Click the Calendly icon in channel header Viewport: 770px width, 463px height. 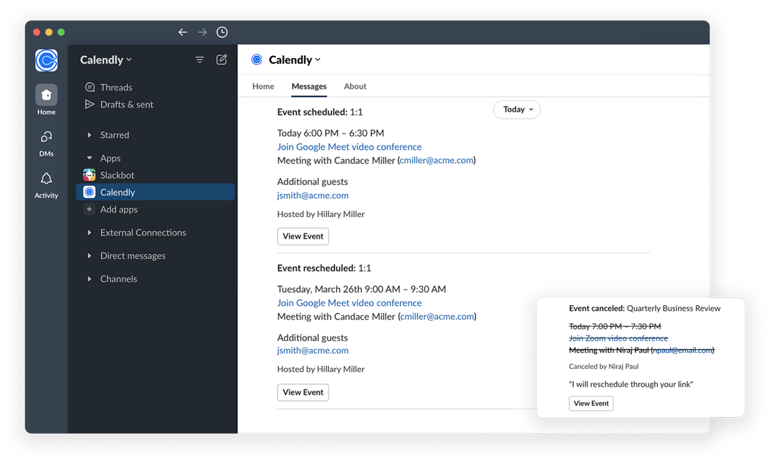[257, 60]
